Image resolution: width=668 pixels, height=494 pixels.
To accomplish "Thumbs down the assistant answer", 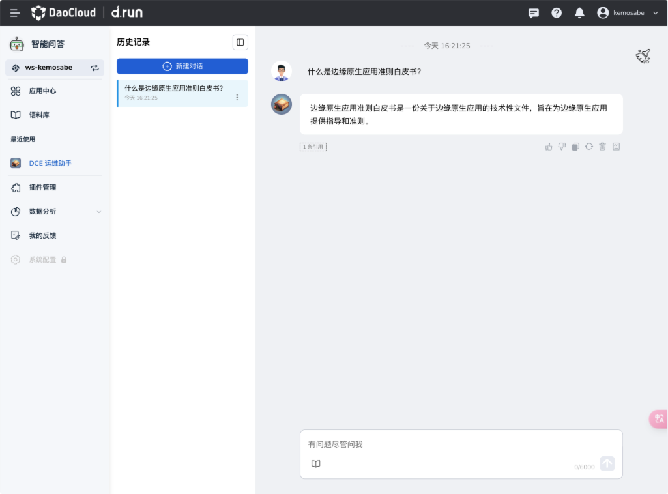I will point(562,147).
